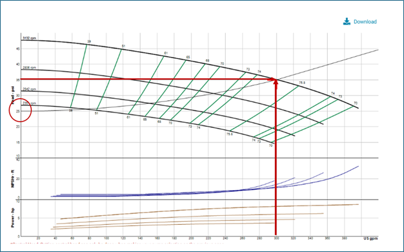Click the 45 tick on head axis

tap(18, 48)
